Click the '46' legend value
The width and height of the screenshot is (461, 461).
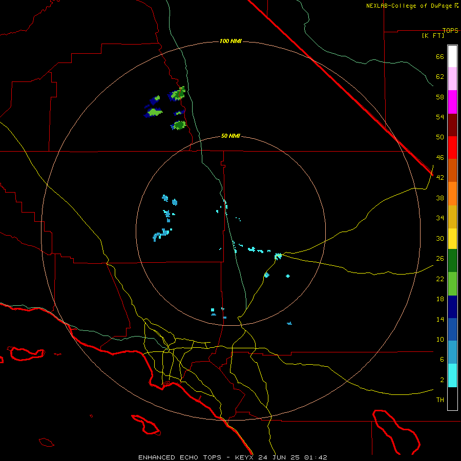pyautogui.click(x=440, y=158)
